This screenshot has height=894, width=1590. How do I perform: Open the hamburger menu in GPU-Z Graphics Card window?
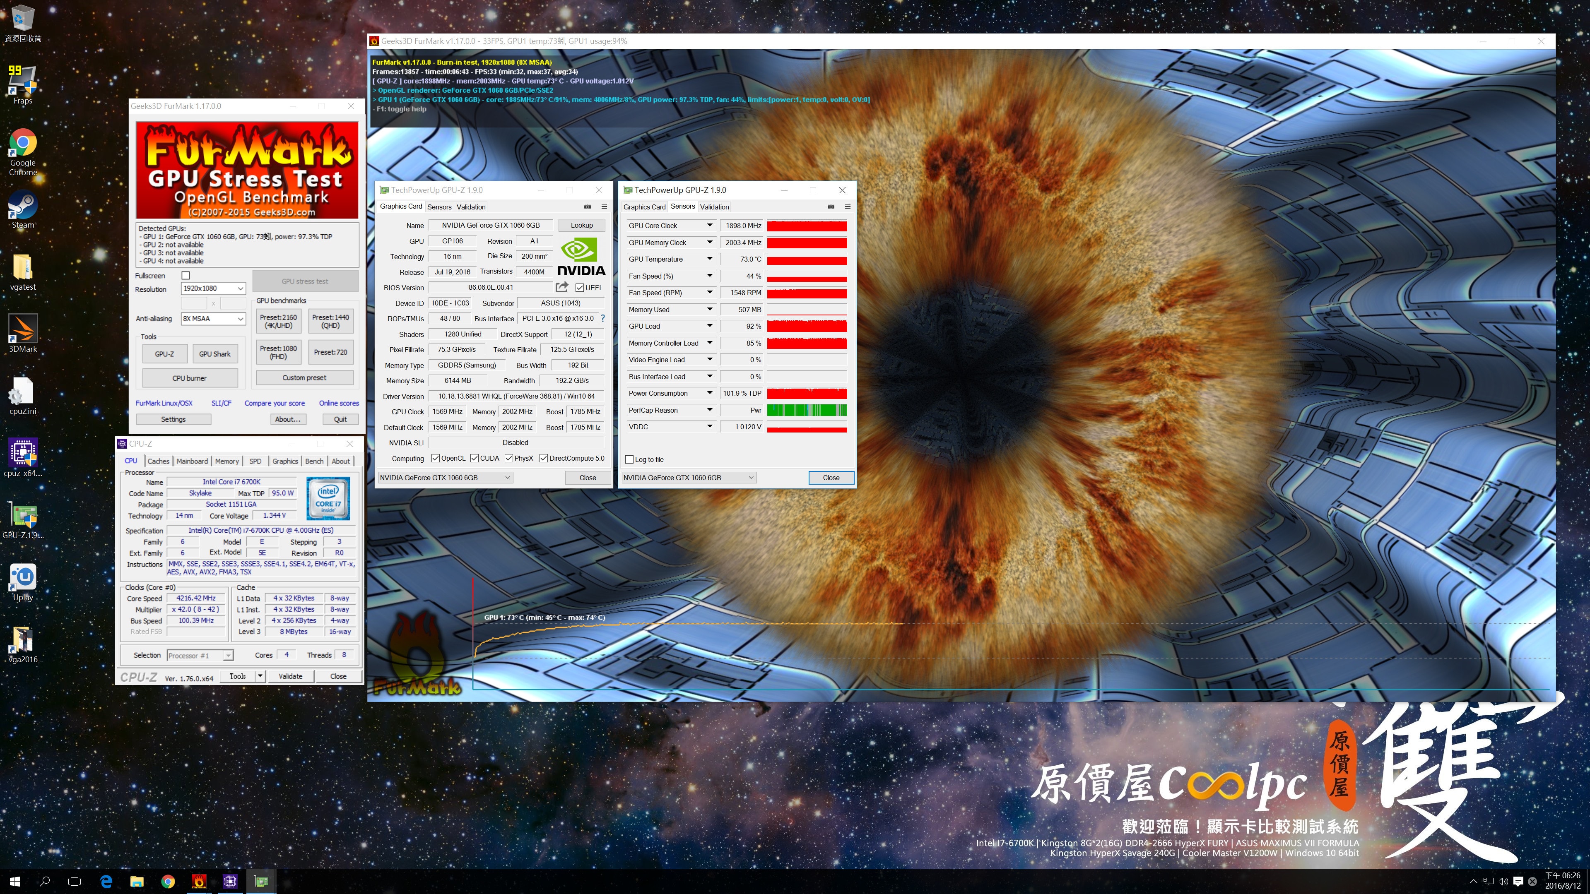604,207
